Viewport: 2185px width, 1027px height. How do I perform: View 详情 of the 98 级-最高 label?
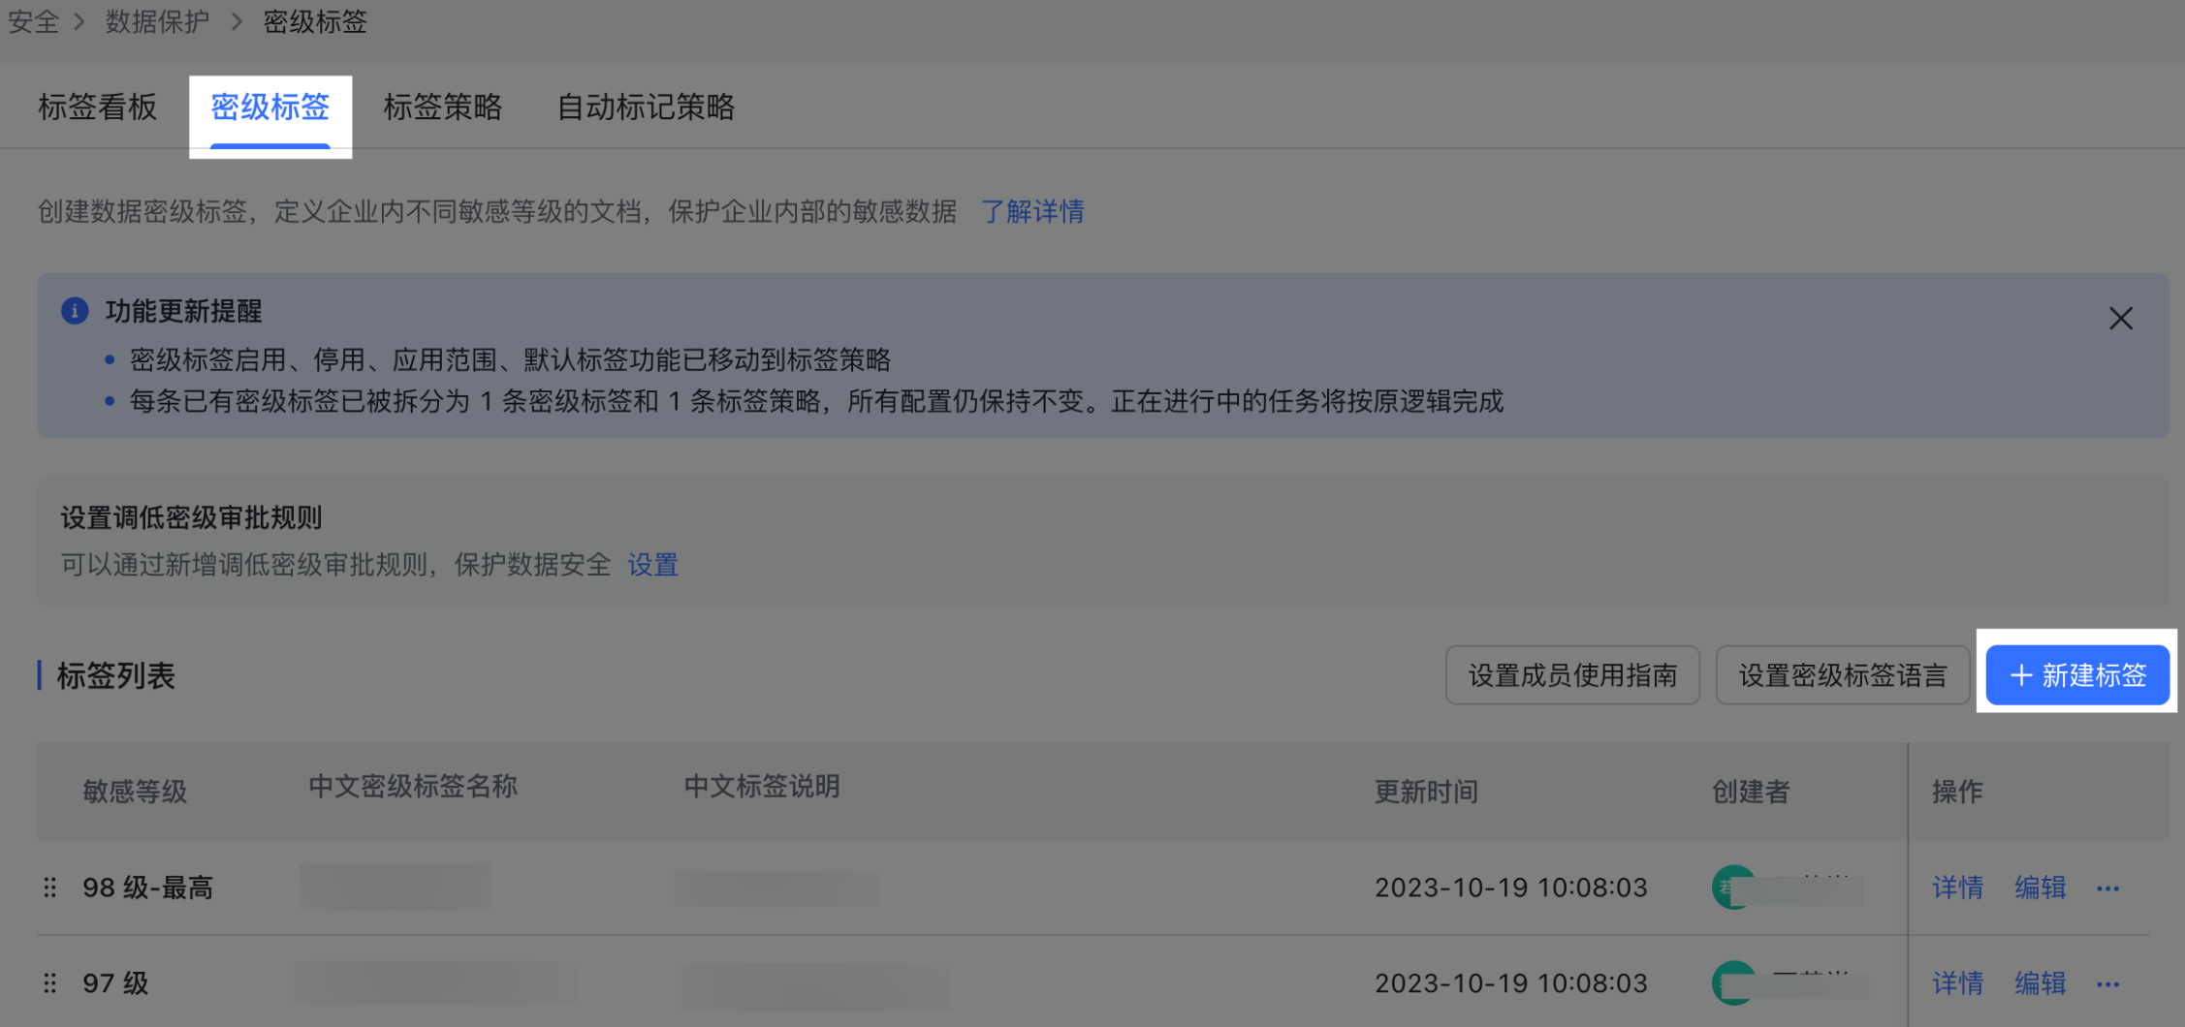(x=1957, y=887)
